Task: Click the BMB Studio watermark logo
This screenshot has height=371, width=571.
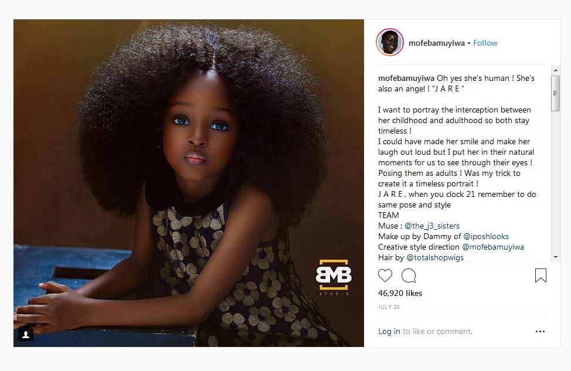Action: tap(334, 277)
